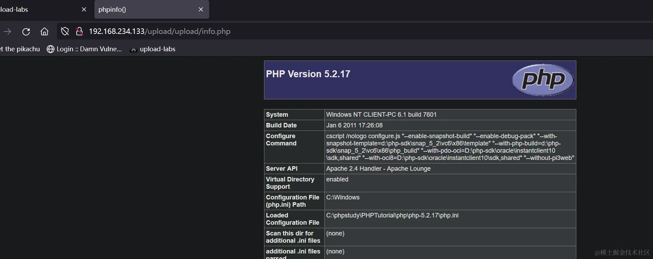The image size is (653, 259).
Task: Click insecure connection padlock icon
Action: point(79,32)
